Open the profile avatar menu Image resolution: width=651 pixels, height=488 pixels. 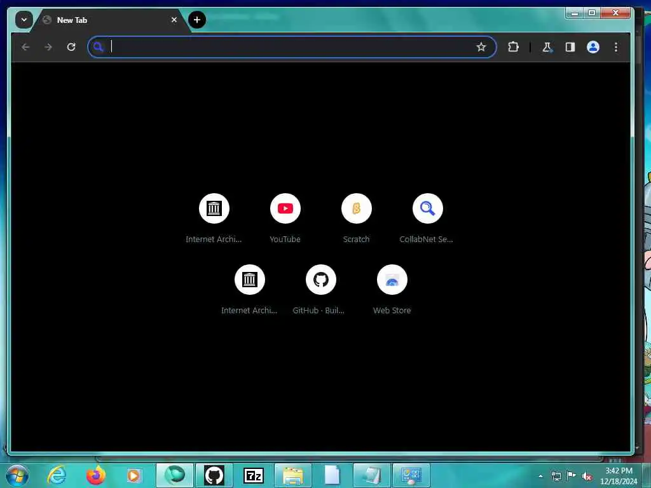click(593, 47)
